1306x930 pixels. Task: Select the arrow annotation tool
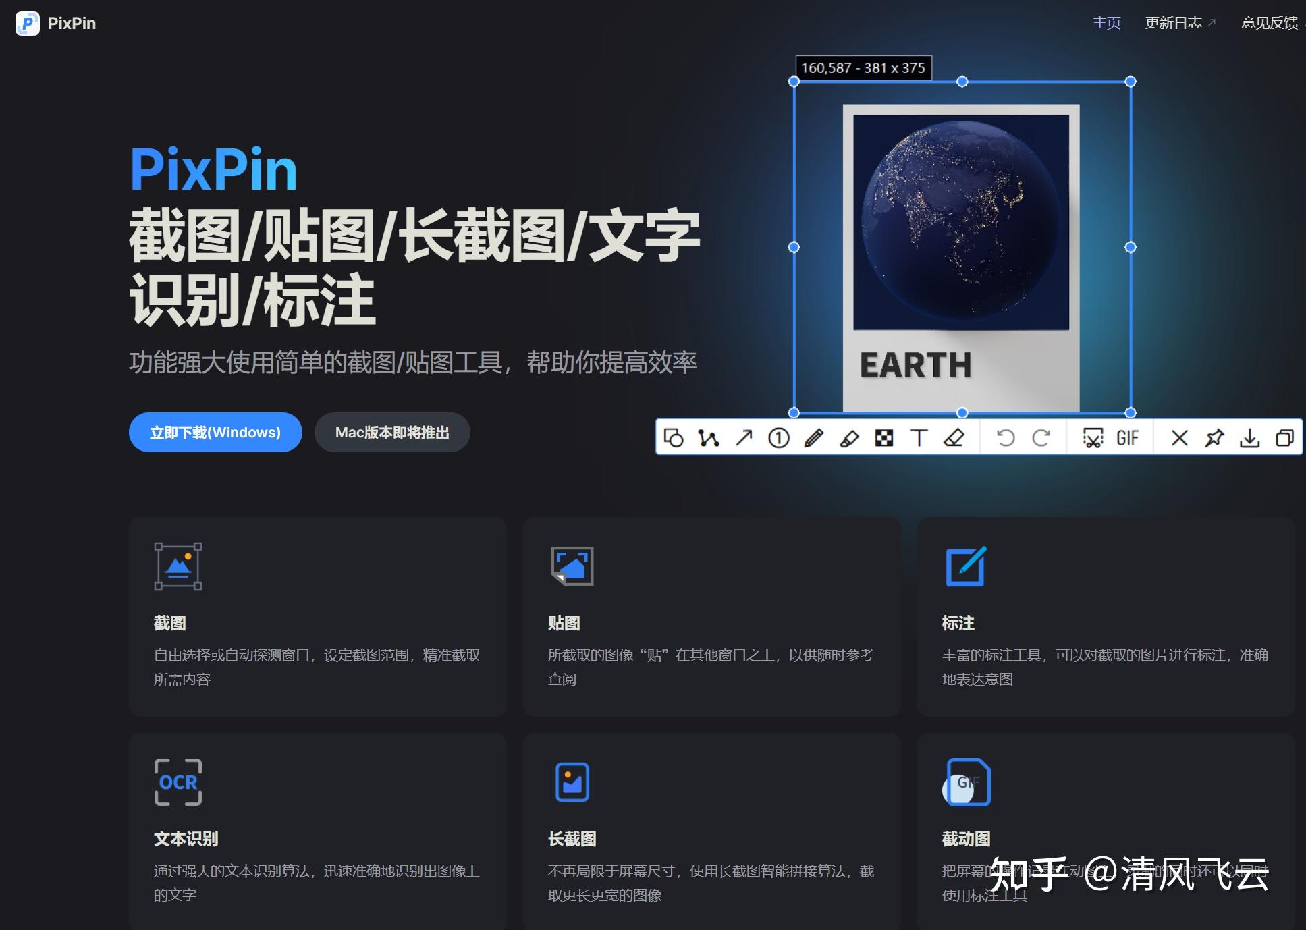coord(743,437)
